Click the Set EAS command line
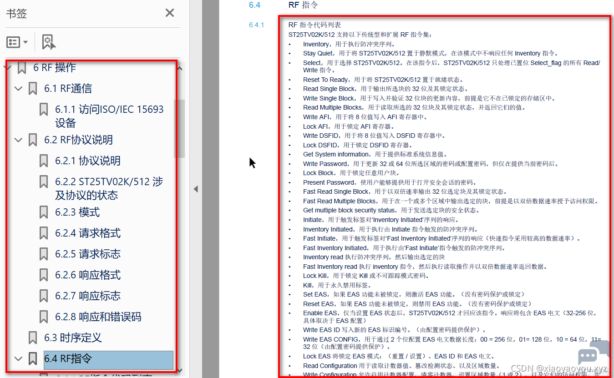The width and height of the screenshot is (614, 378). 415,294
